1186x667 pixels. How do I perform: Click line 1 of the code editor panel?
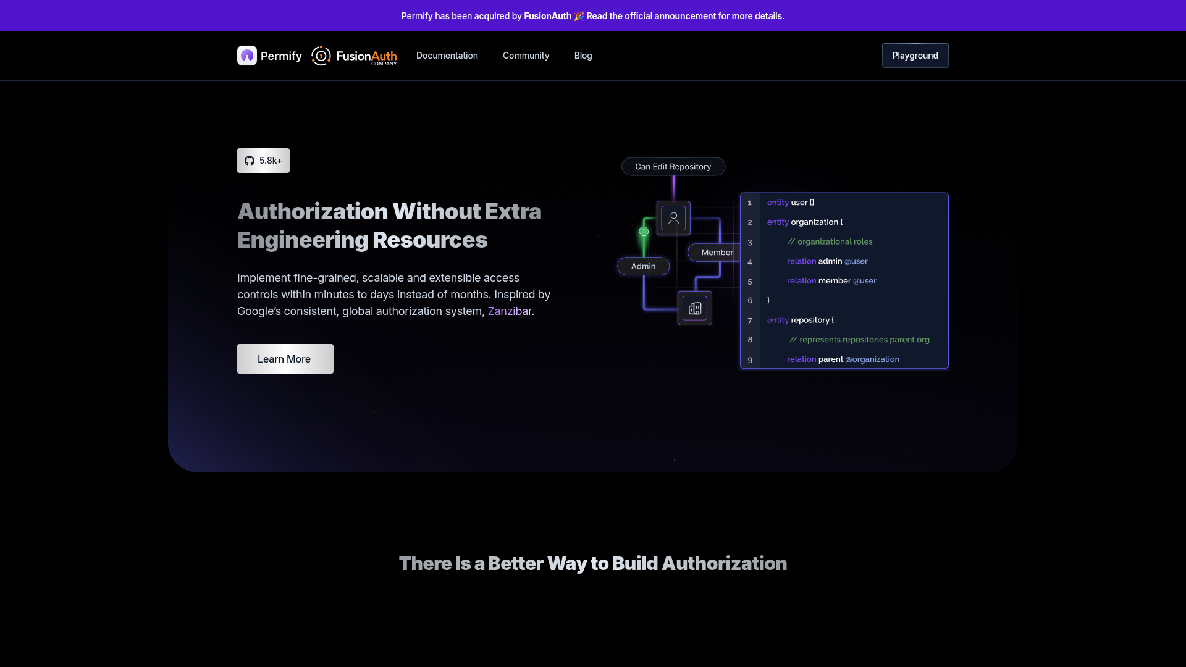(x=791, y=202)
